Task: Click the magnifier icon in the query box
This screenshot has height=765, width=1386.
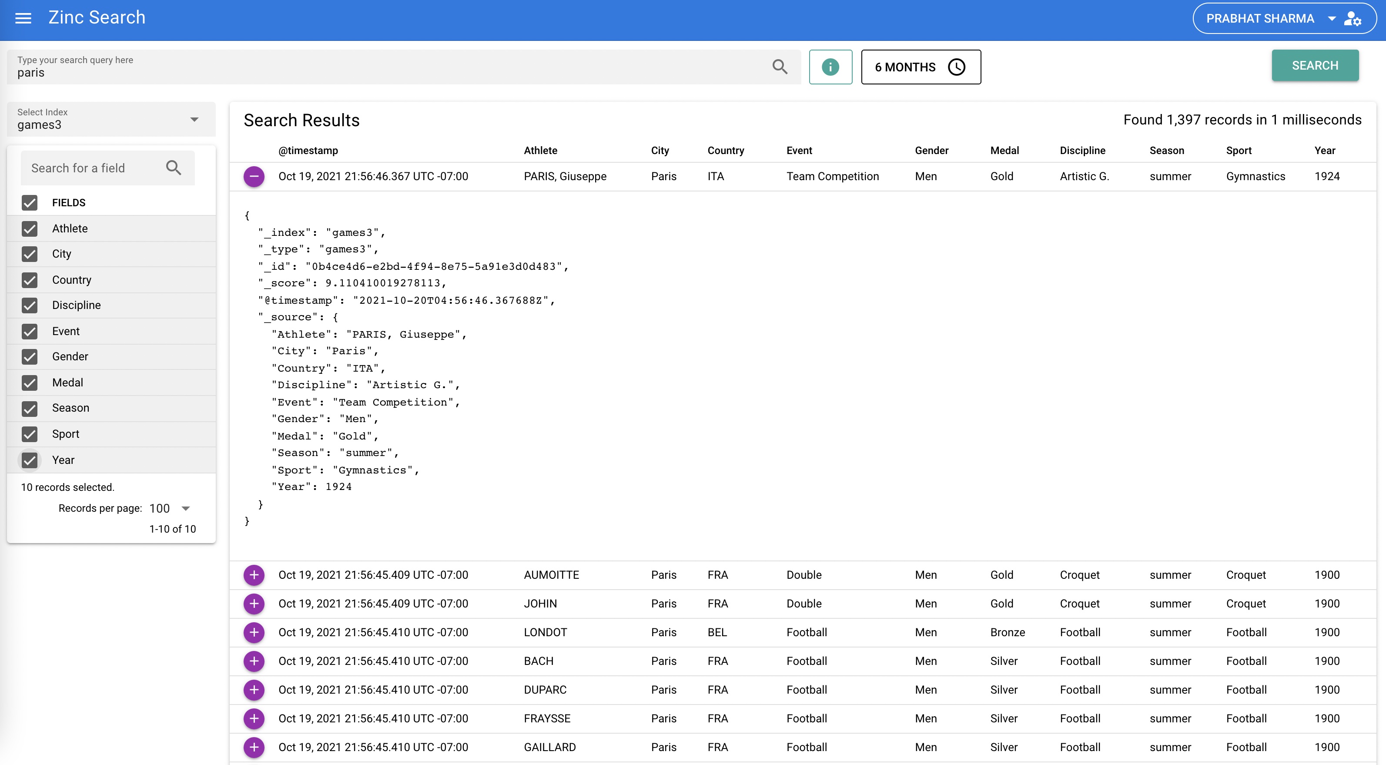Action: (x=780, y=67)
